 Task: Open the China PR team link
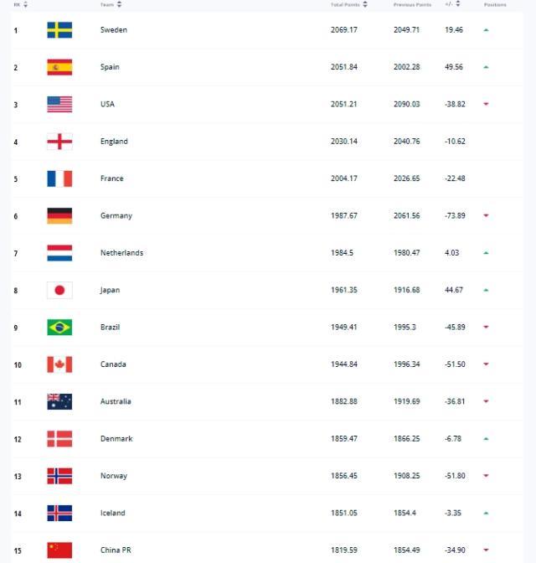point(116,550)
